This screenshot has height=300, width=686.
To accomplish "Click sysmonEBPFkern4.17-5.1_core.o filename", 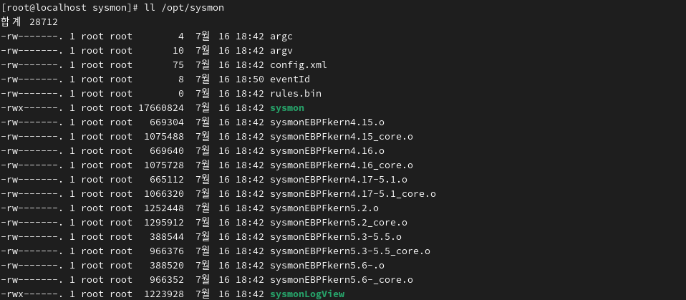I will tap(352, 194).
